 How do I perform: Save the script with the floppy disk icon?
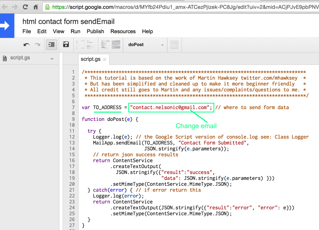tap(66, 44)
